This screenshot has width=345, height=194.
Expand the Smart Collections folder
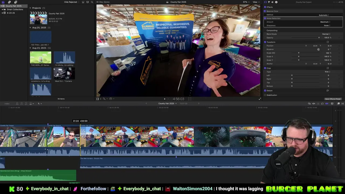2,9
